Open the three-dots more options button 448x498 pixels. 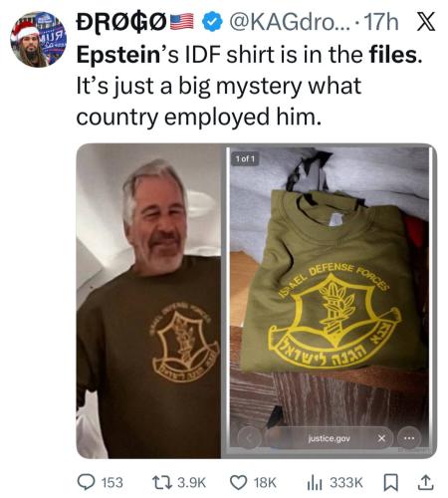click(409, 438)
